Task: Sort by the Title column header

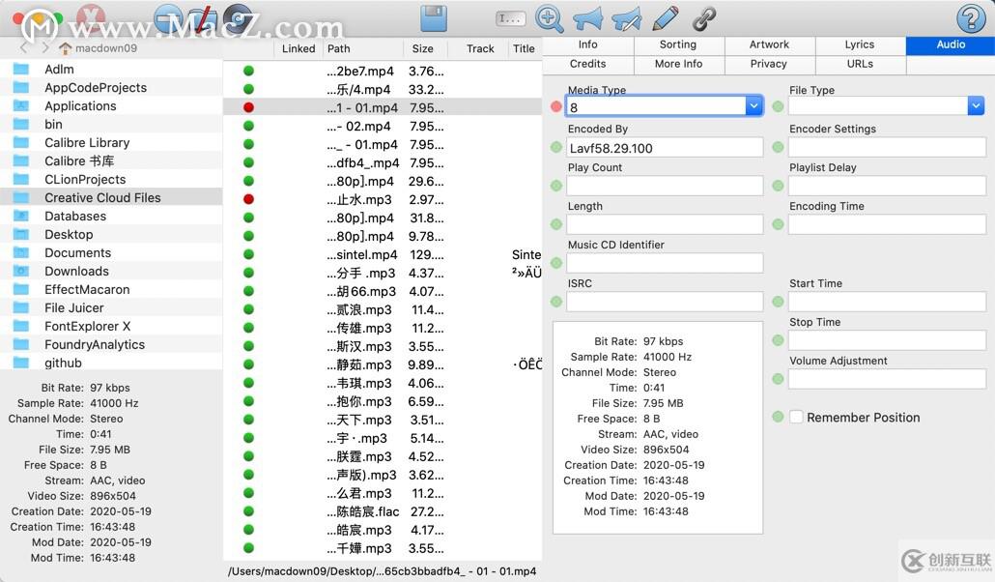Action: [525, 49]
